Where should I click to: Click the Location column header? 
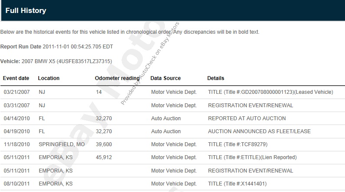point(49,78)
